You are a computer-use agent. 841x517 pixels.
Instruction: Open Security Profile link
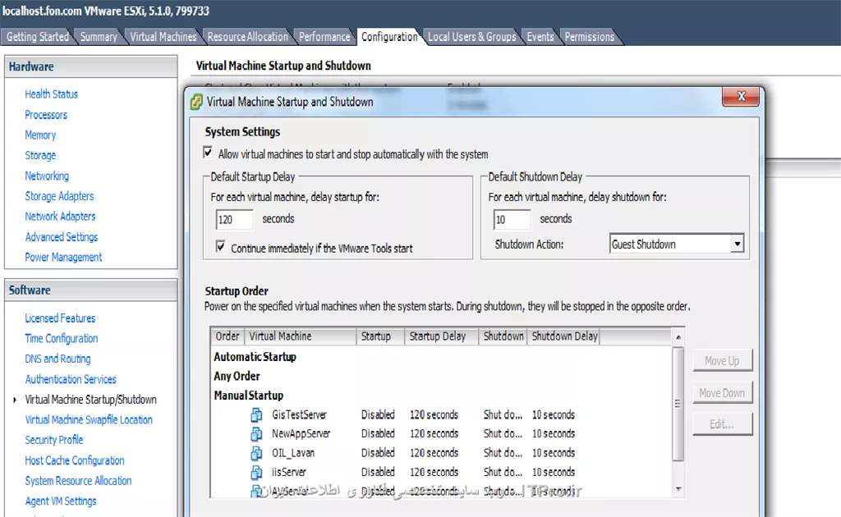tap(54, 440)
